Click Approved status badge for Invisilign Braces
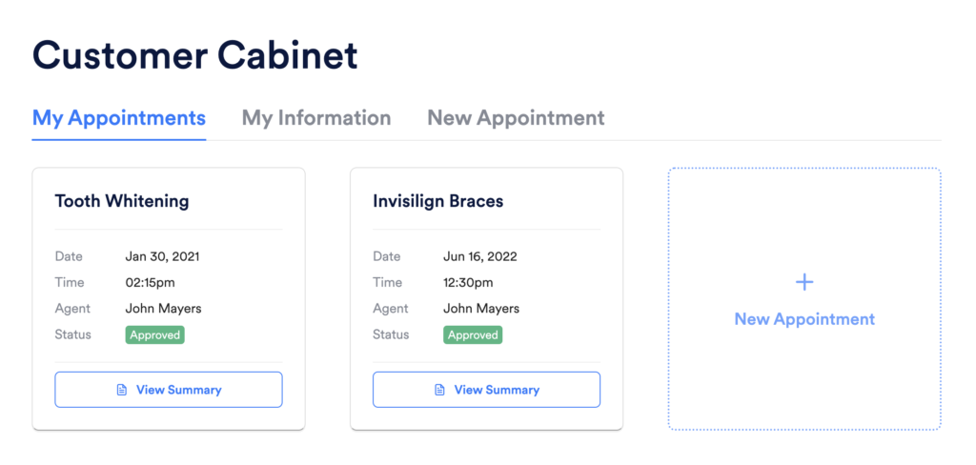 (x=473, y=335)
